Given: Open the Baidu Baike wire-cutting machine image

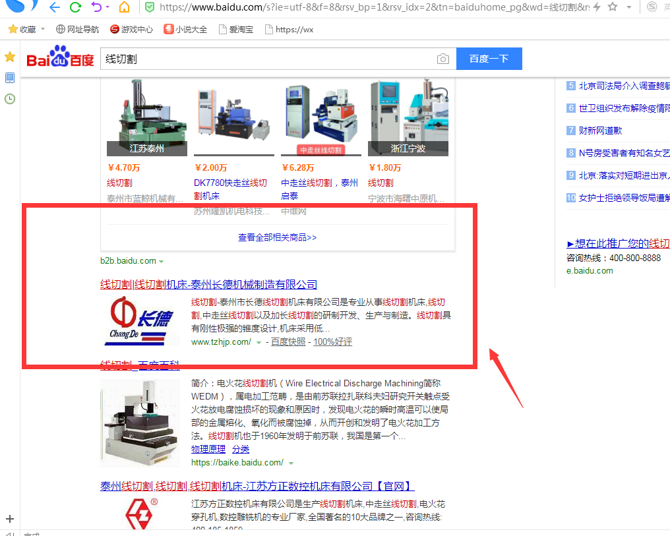Looking at the screenshot, I should (x=140, y=423).
